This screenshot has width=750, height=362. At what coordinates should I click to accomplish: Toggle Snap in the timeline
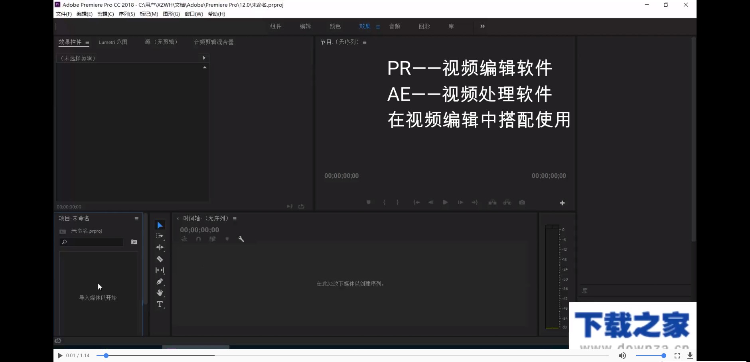pos(198,239)
